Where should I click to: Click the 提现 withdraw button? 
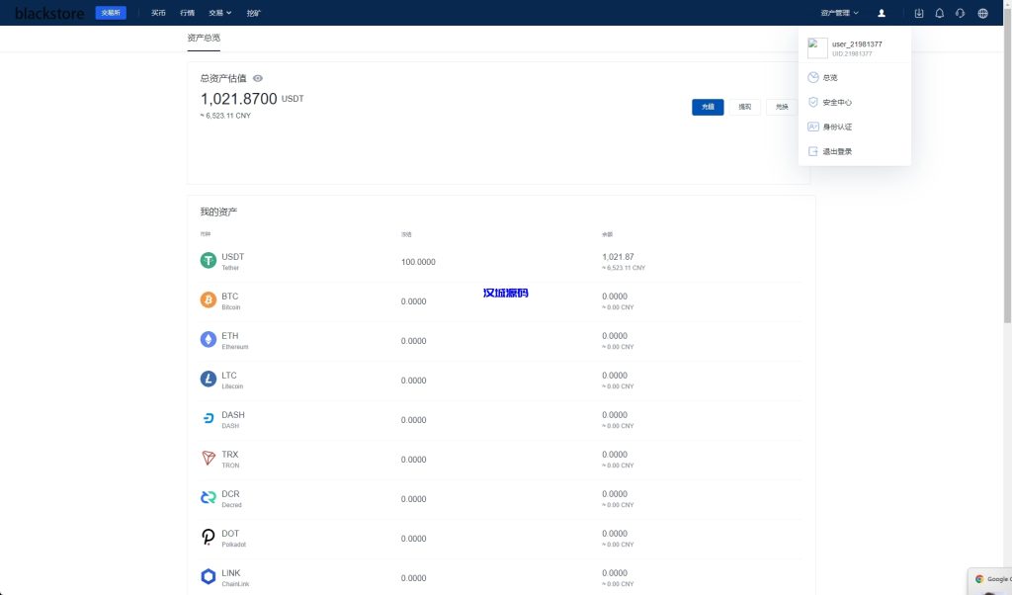(744, 107)
